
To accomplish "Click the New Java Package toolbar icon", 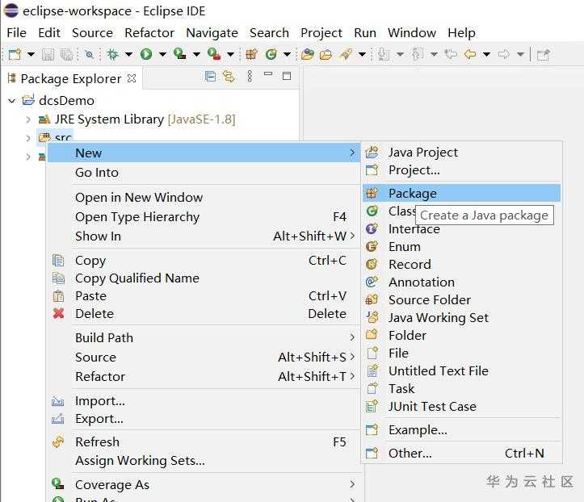I will pos(252,55).
